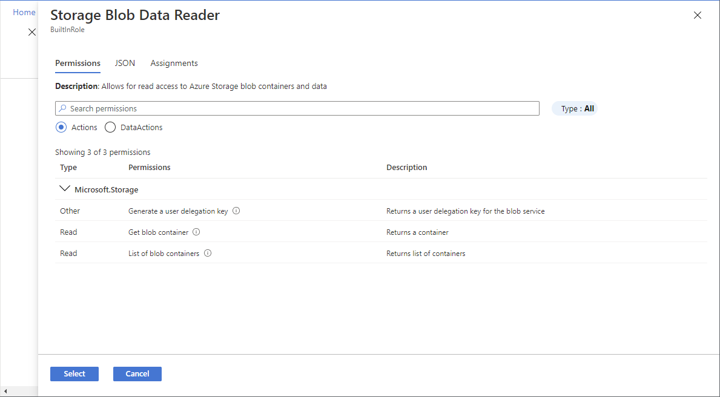This screenshot has height=397, width=720.
Task: Dismiss the Storage Blob Data Reader pane
Action: pyautogui.click(x=697, y=15)
